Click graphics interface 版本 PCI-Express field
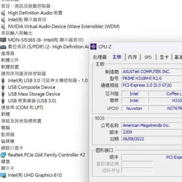Viewport: 182px width, 182px height. click(152, 157)
